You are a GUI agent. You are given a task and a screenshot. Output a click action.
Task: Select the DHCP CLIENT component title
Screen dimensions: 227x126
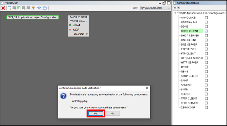[78, 17]
